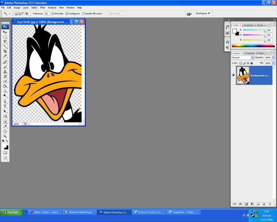Toggle Lock transparent pixels
The height and width of the screenshot is (222, 277).
[x=240, y=63]
